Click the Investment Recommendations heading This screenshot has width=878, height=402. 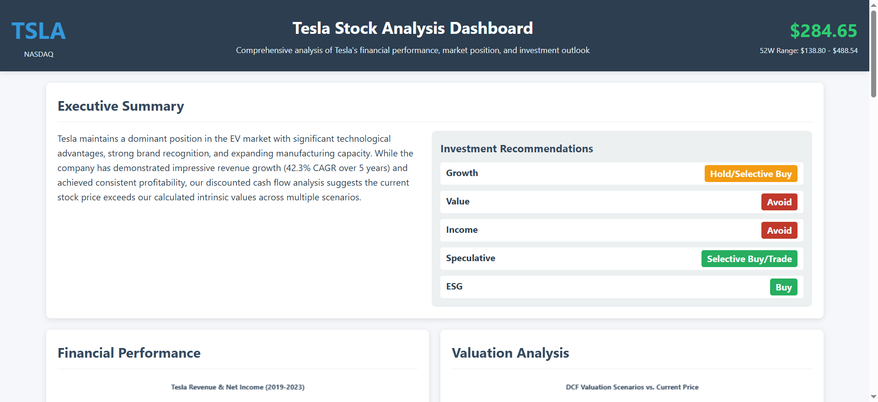[516, 149]
